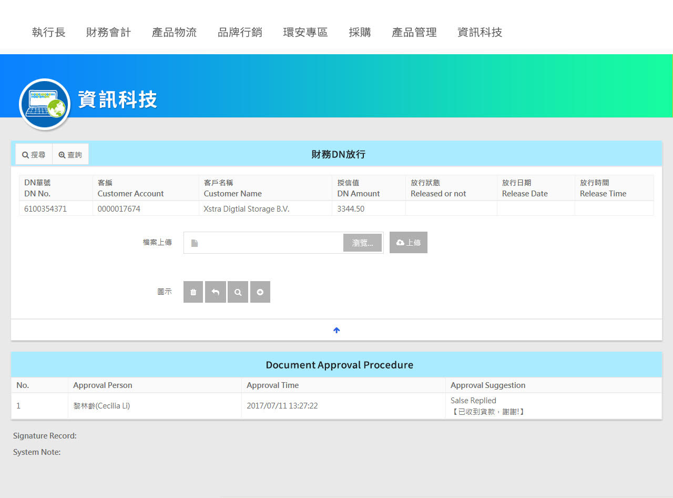Click the 查詢 zoom query button
Screen dimensions: 673x498
coord(70,155)
